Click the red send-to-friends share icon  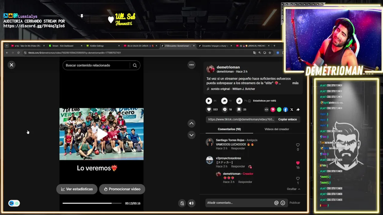(273, 110)
